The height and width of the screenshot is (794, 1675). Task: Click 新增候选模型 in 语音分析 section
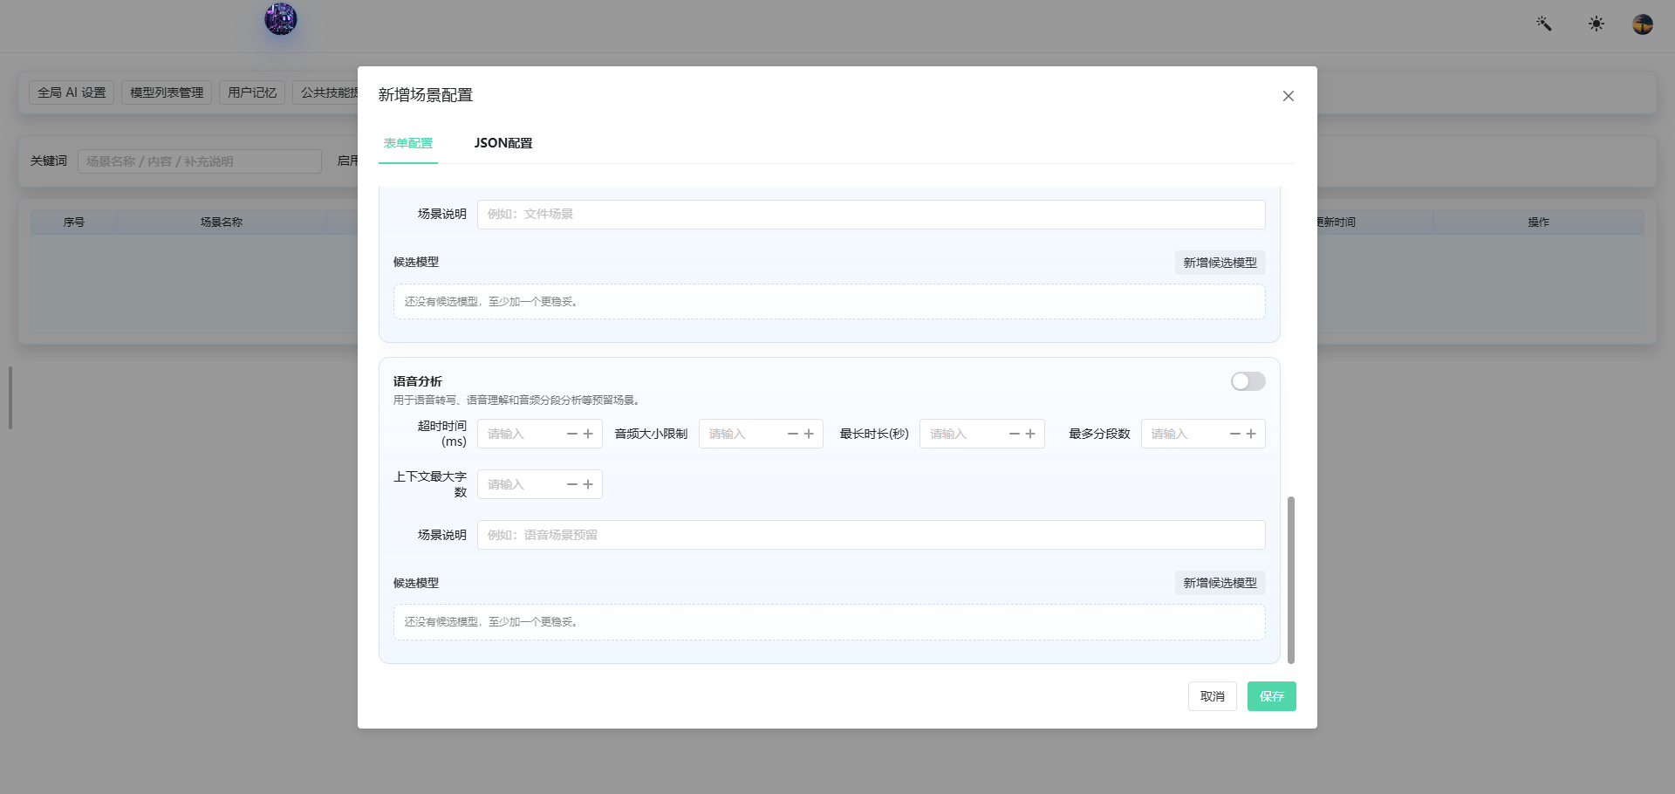(x=1220, y=583)
